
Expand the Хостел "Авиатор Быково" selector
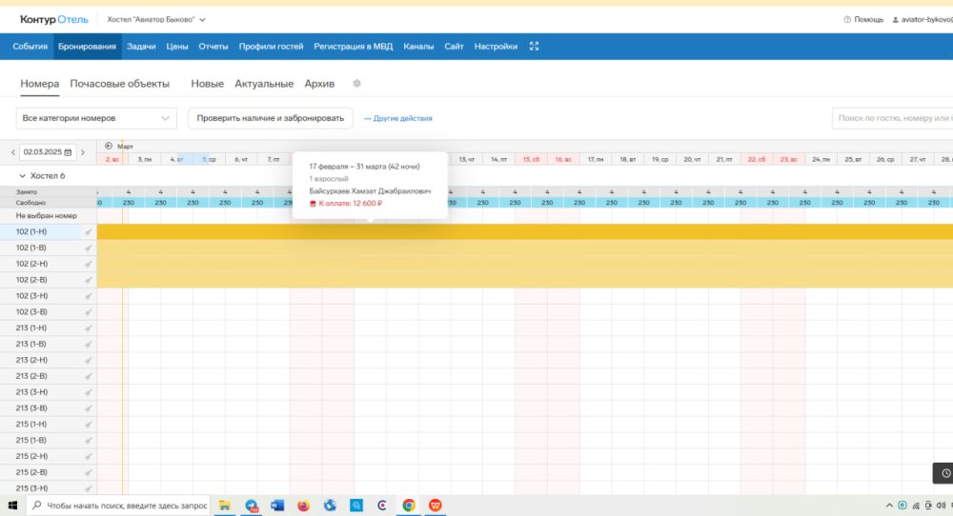(156, 19)
